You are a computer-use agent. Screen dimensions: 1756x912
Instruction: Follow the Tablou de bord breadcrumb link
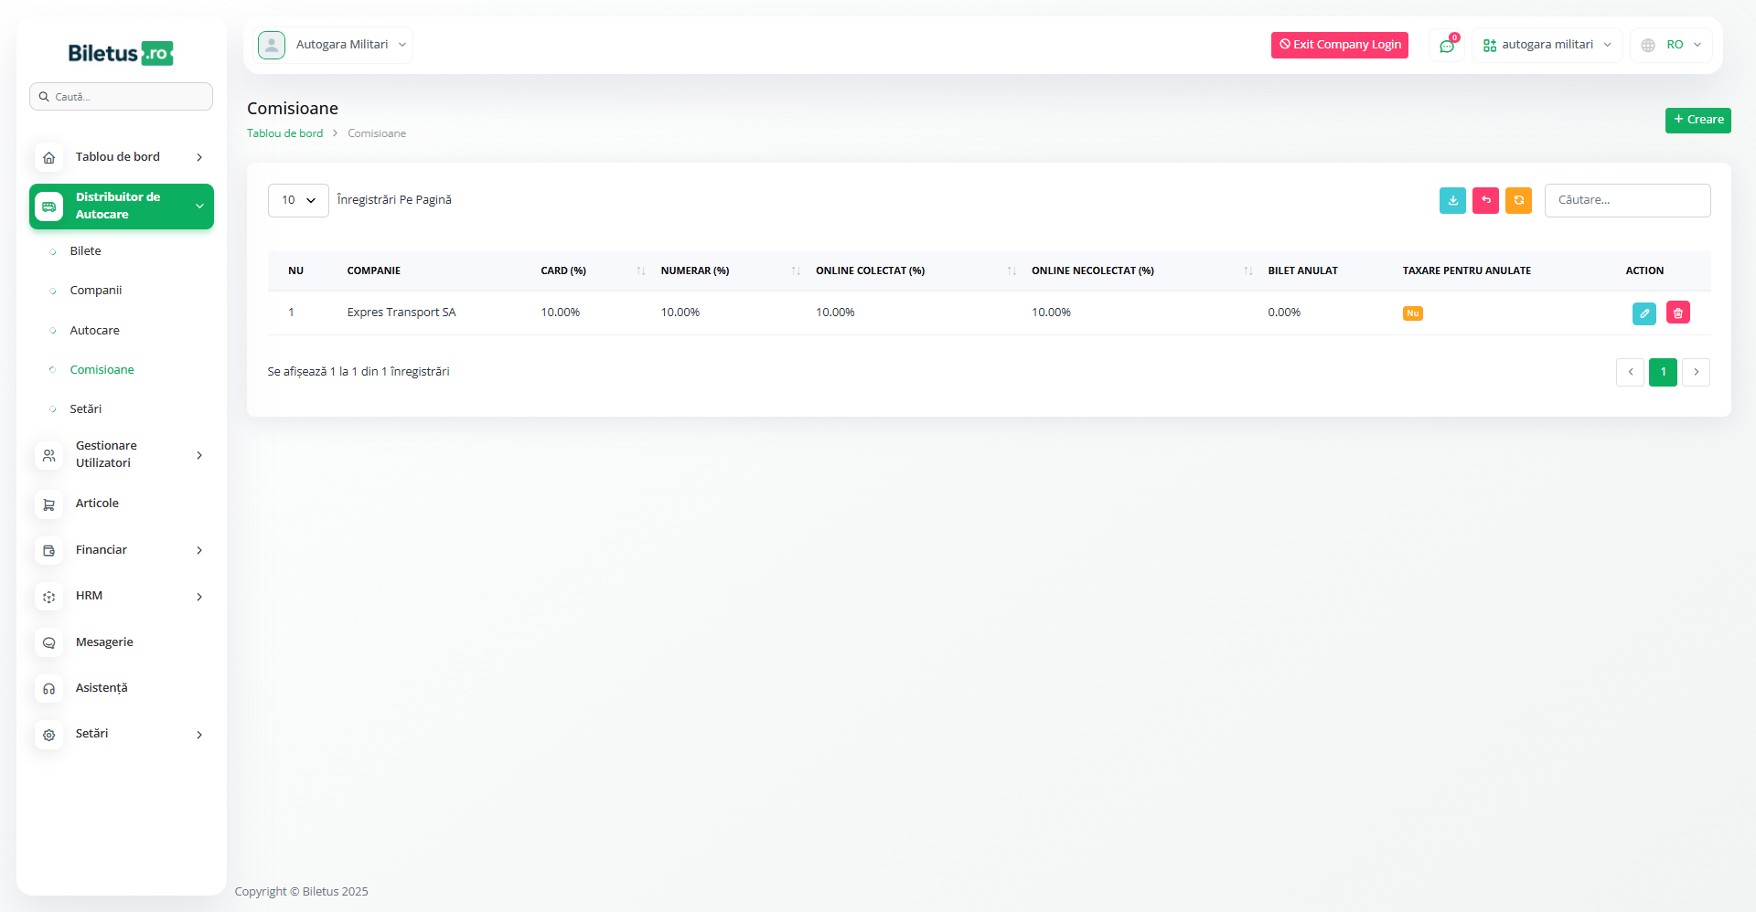coord(284,133)
